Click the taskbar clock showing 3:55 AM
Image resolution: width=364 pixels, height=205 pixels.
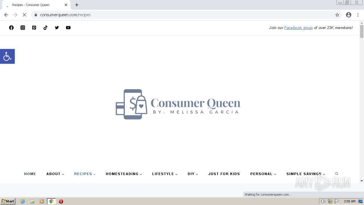pyautogui.click(x=349, y=201)
